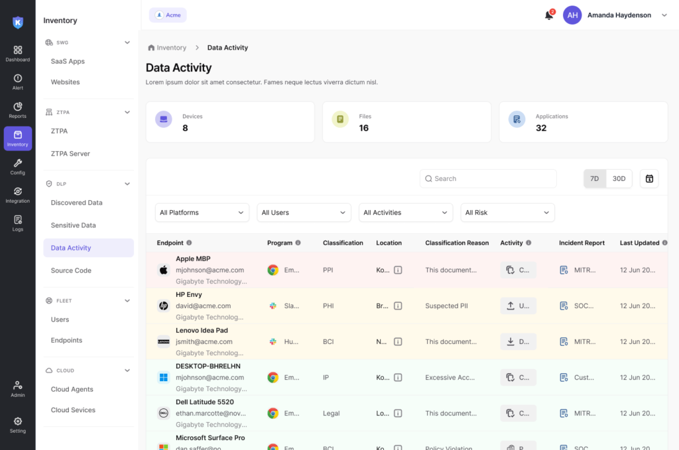Open the Integration icon in the sidebar
Image resolution: width=679 pixels, height=450 pixels.
[17, 194]
